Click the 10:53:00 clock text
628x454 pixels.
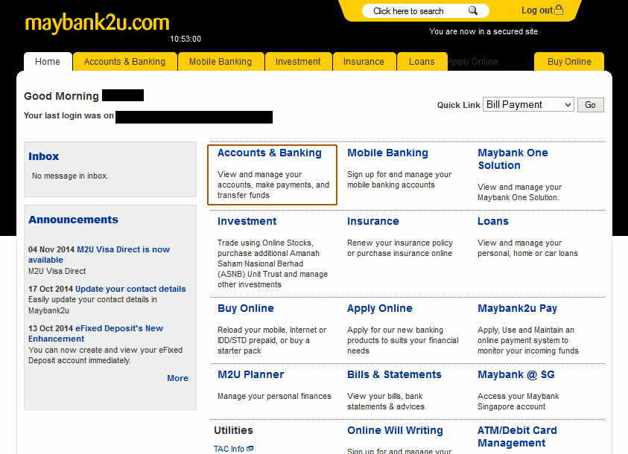(185, 39)
